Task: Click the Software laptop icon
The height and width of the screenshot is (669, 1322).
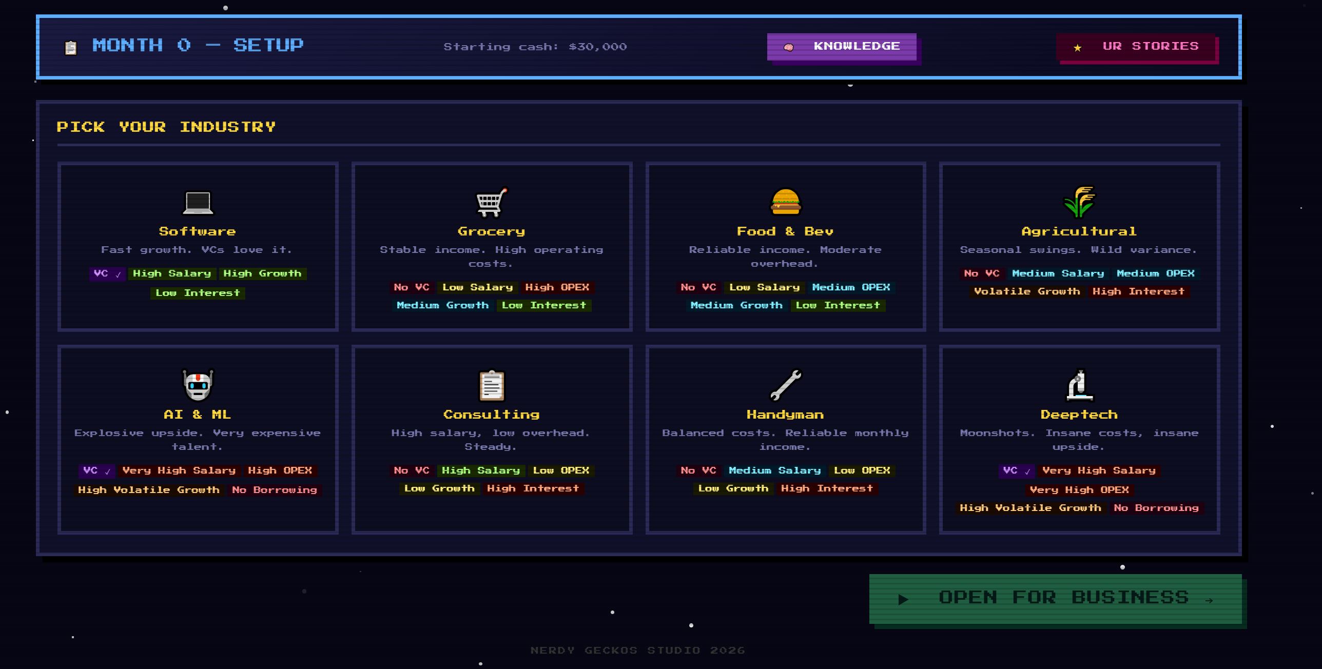Action: tap(198, 203)
